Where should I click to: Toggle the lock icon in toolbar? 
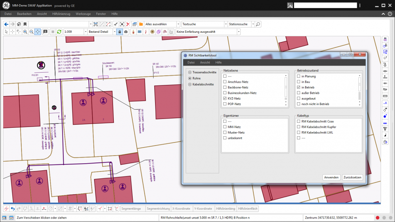point(120,32)
